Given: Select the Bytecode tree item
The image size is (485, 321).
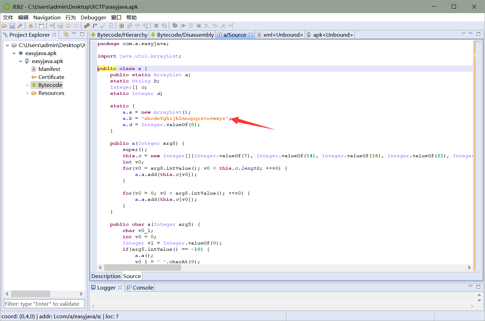Looking at the screenshot, I should [x=50, y=85].
